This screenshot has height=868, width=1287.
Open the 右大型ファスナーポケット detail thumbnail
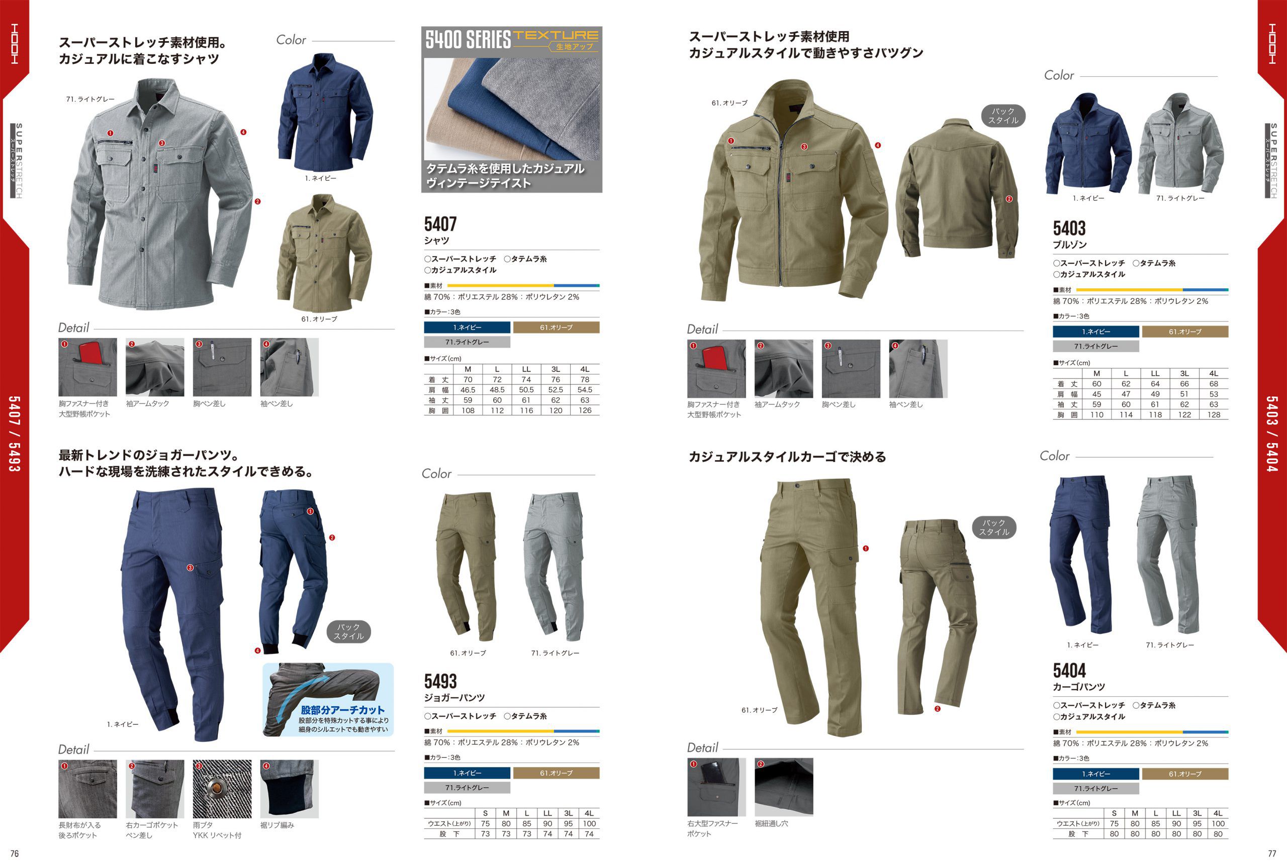[716, 787]
